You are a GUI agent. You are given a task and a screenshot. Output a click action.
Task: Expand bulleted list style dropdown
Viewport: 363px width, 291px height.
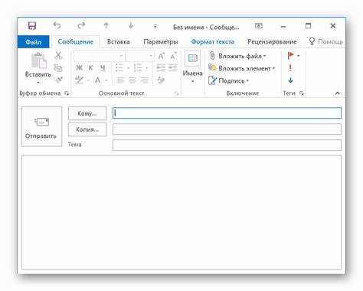coord(128,68)
